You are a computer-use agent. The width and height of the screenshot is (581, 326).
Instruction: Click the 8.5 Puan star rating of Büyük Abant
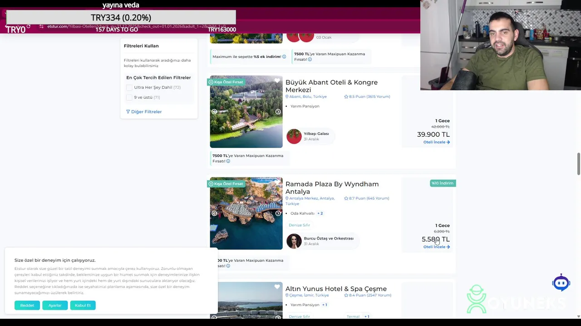tap(367, 96)
